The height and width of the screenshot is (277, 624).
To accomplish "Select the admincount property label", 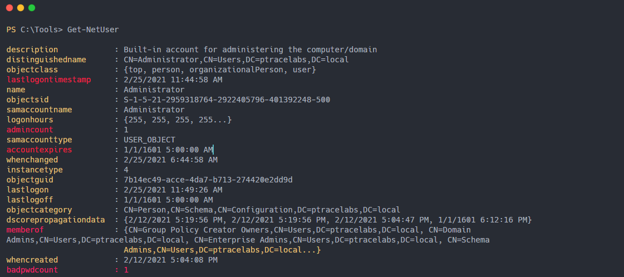I will (x=30, y=130).
